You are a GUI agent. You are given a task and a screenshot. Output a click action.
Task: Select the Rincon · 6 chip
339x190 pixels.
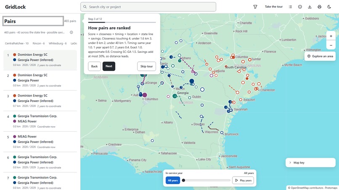(x=38, y=43)
